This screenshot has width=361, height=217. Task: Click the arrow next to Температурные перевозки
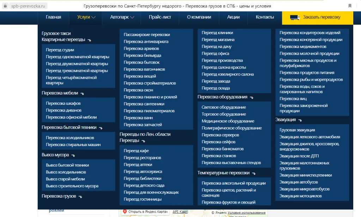(254, 174)
